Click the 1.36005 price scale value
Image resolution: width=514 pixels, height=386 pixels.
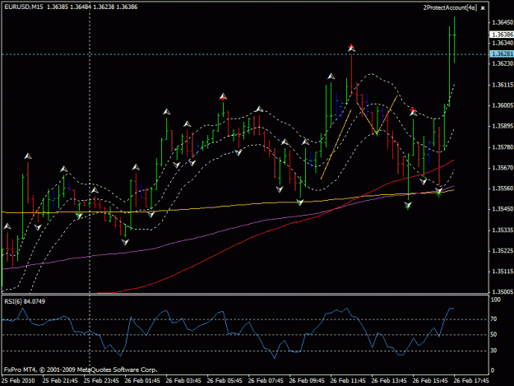tap(502, 105)
